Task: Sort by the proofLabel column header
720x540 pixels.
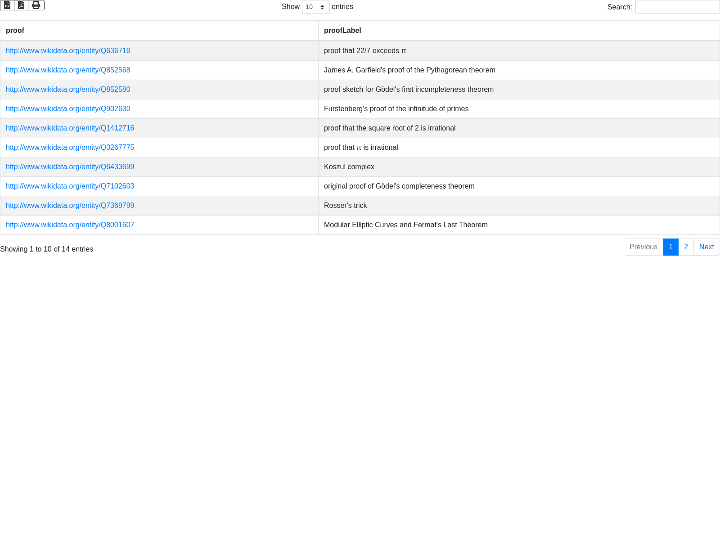Action: pyautogui.click(x=342, y=31)
